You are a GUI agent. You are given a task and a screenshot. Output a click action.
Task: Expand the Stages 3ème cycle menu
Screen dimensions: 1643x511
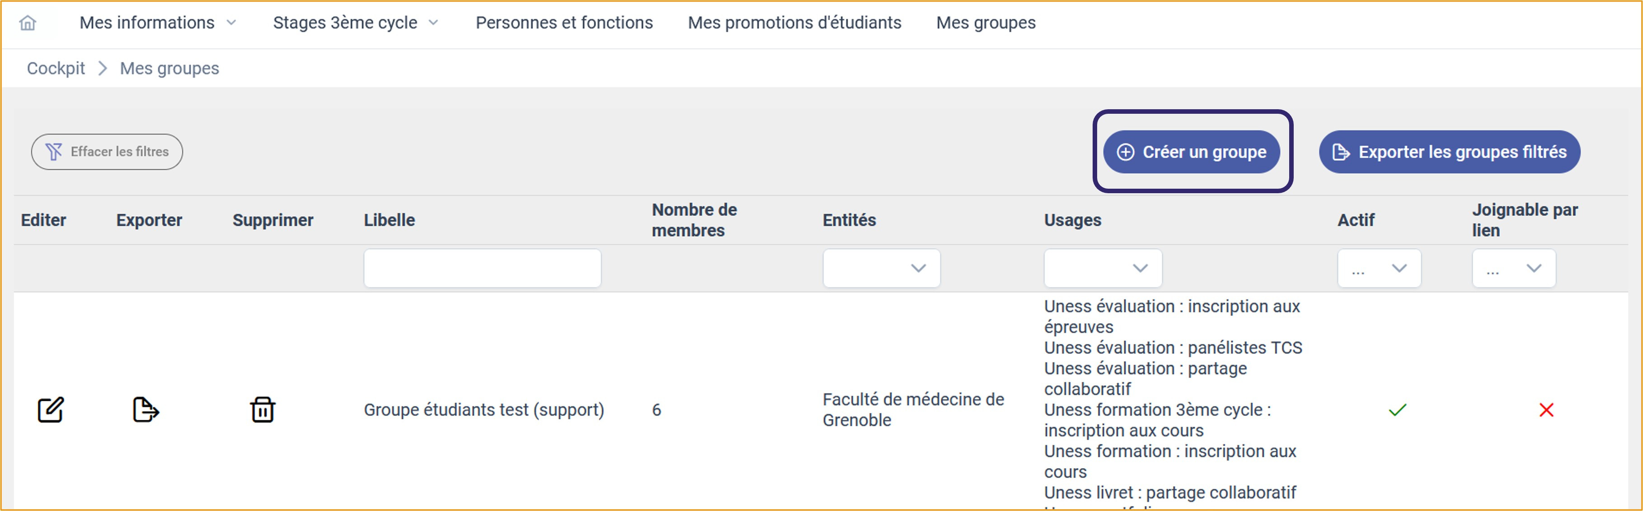(x=355, y=23)
